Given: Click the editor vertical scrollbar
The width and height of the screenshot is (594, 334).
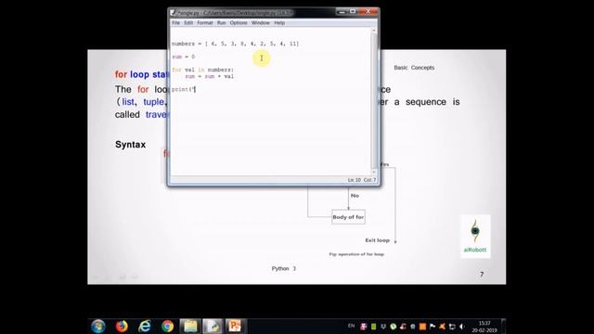Looking at the screenshot, I should (x=374, y=100).
